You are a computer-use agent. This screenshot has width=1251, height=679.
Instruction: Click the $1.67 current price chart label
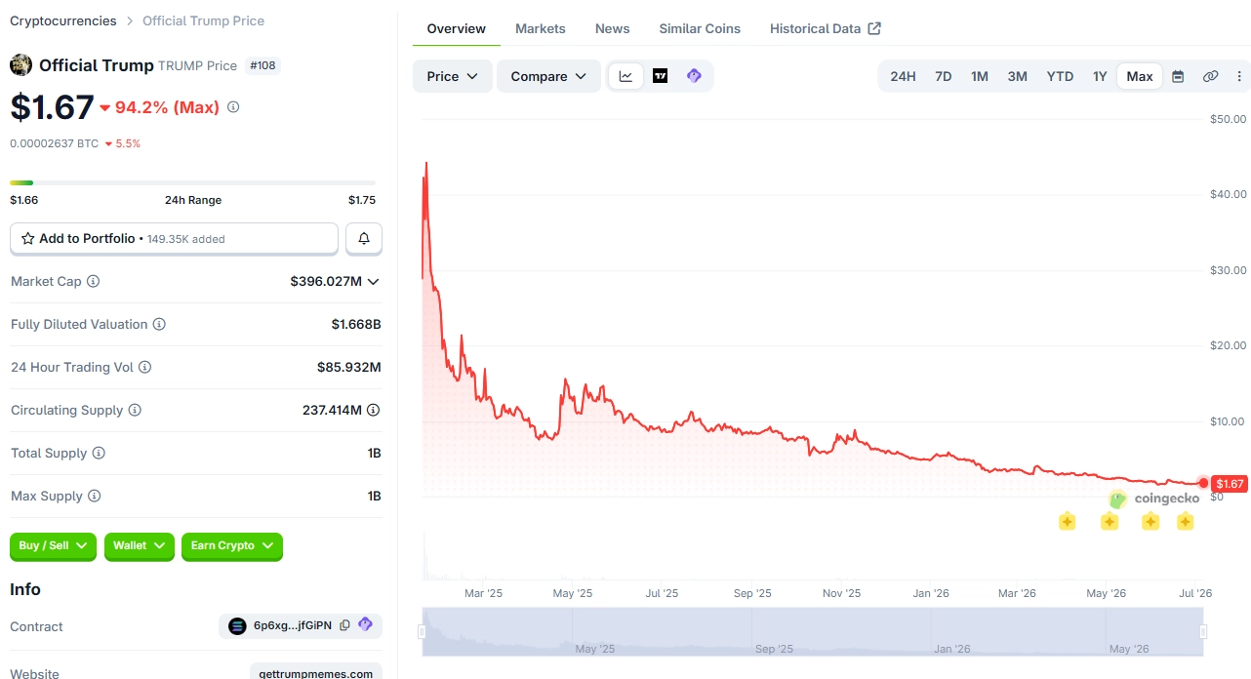1230,484
